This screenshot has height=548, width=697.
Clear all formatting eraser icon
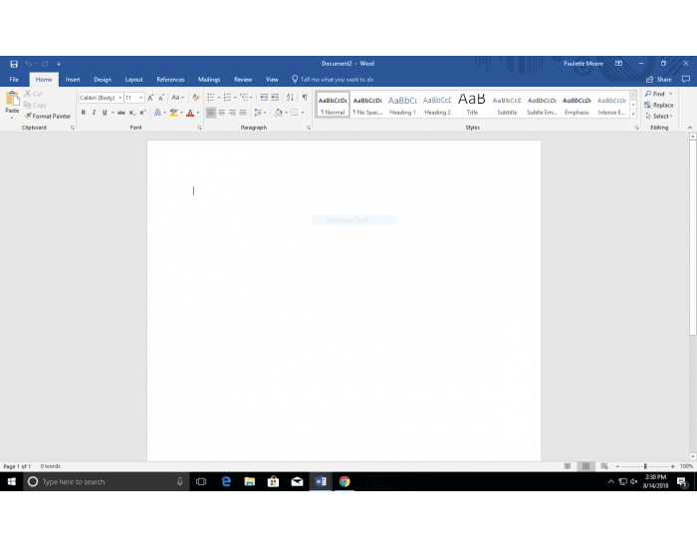point(195,98)
